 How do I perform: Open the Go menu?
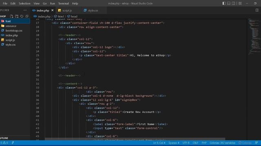pyautogui.click(x=44, y=4)
